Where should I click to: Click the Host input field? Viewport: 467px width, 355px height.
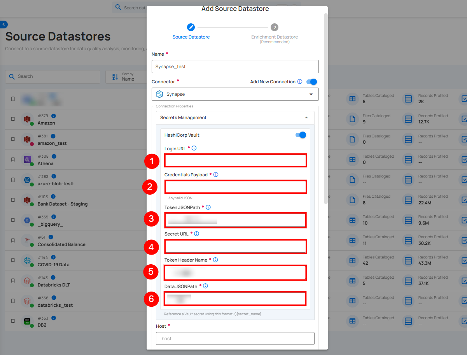[235, 339]
